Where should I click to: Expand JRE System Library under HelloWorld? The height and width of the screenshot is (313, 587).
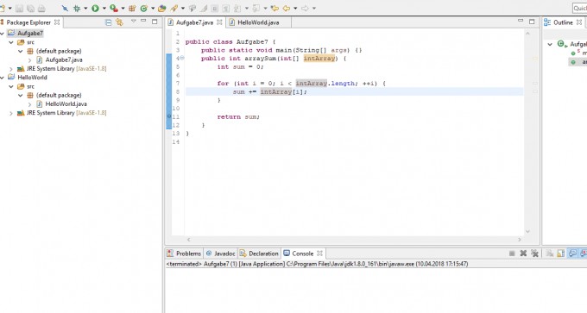(x=11, y=113)
